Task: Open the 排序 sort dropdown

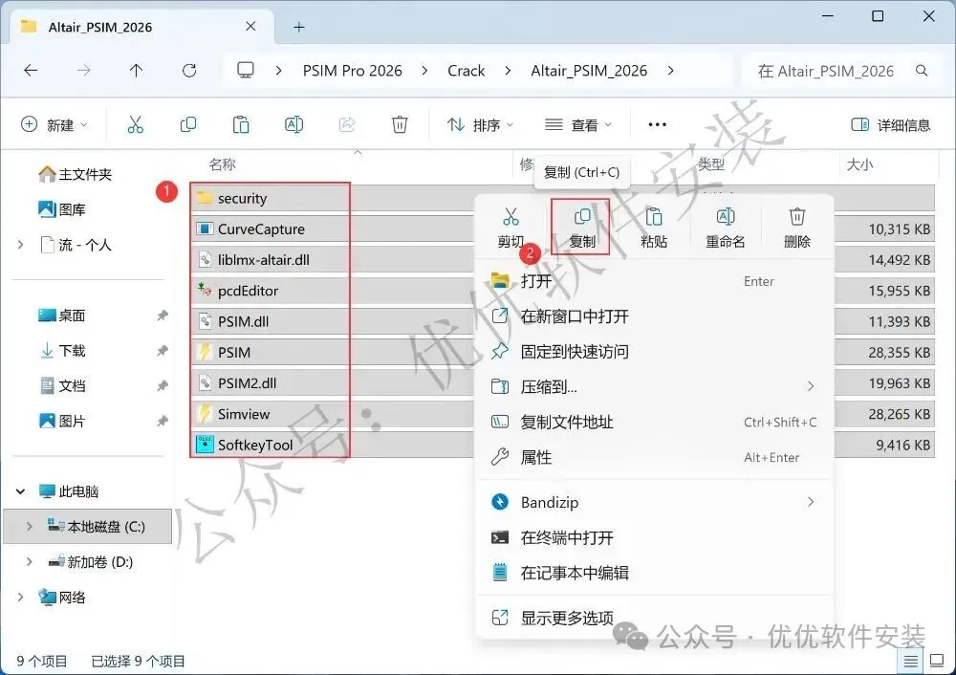Action: click(481, 125)
